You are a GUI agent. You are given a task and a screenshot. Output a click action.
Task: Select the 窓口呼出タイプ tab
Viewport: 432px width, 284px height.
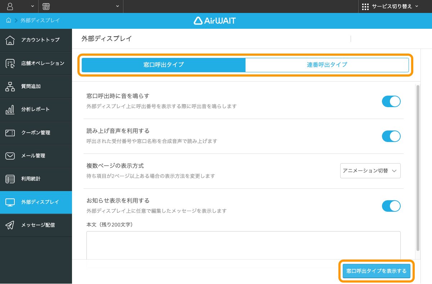(x=163, y=65)
